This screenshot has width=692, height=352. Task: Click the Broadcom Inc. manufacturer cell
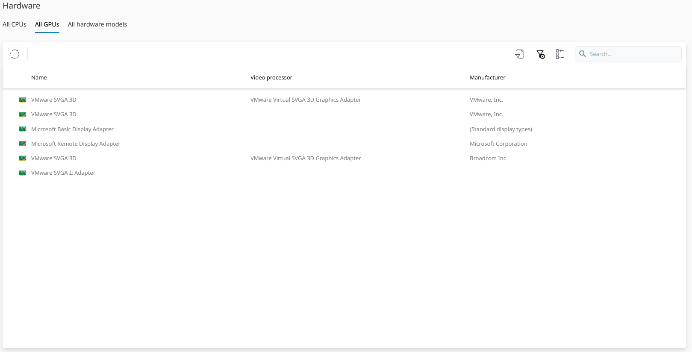click(489, 158)
